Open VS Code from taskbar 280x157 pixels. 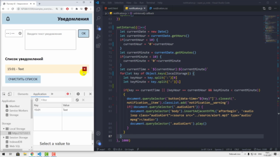click(39, 154)
